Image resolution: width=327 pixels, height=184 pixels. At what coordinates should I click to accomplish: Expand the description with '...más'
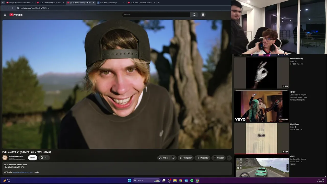(x=36, y=172)
